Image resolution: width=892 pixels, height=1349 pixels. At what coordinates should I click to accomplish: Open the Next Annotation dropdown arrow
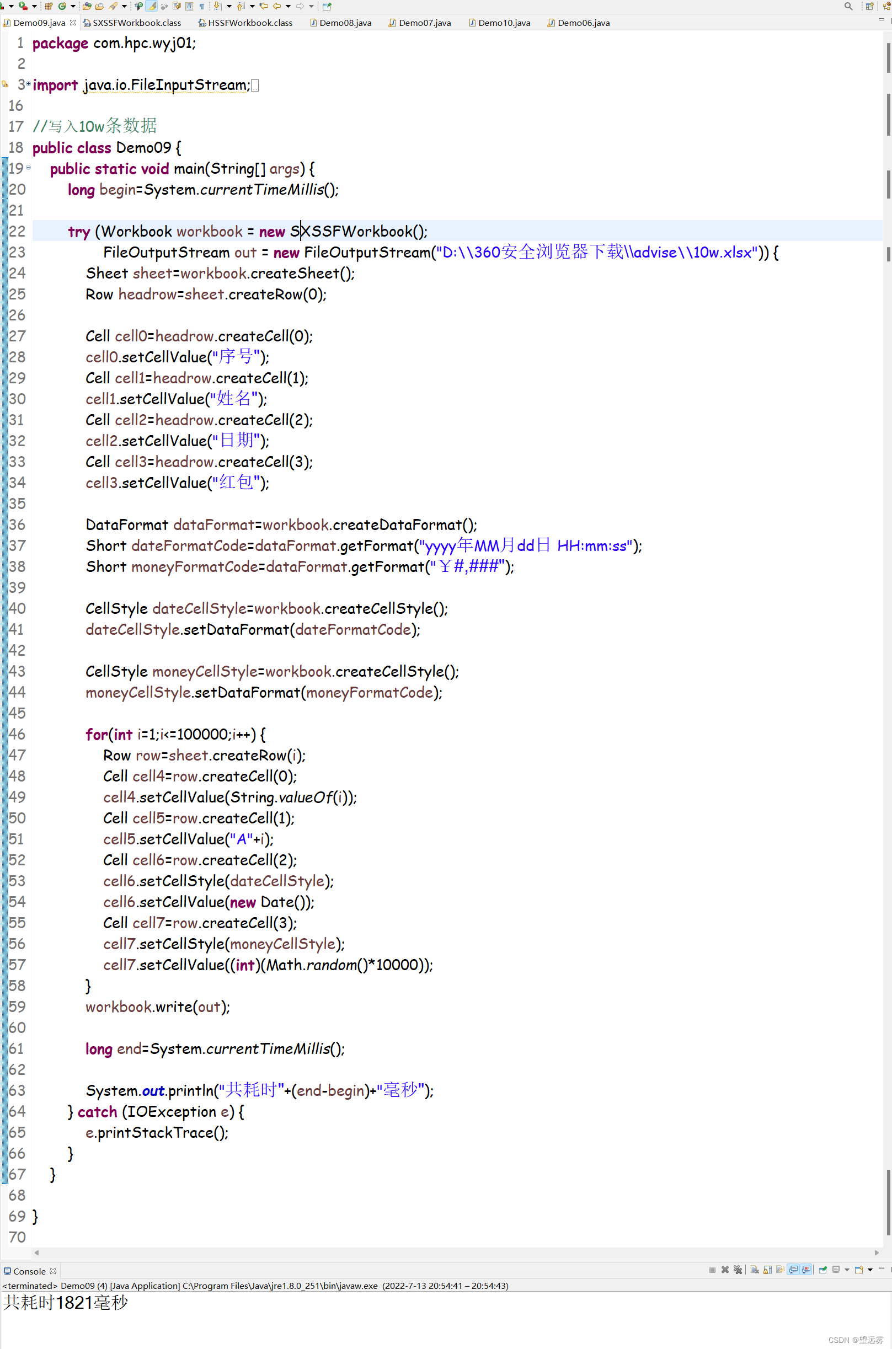(x=229, y=7)
